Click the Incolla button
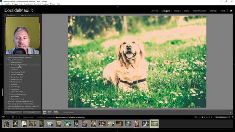 pos(32,112)
